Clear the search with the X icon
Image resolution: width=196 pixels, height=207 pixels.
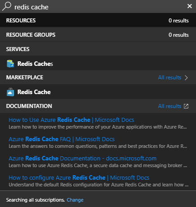pyautogui.click(x=190, y=6)
